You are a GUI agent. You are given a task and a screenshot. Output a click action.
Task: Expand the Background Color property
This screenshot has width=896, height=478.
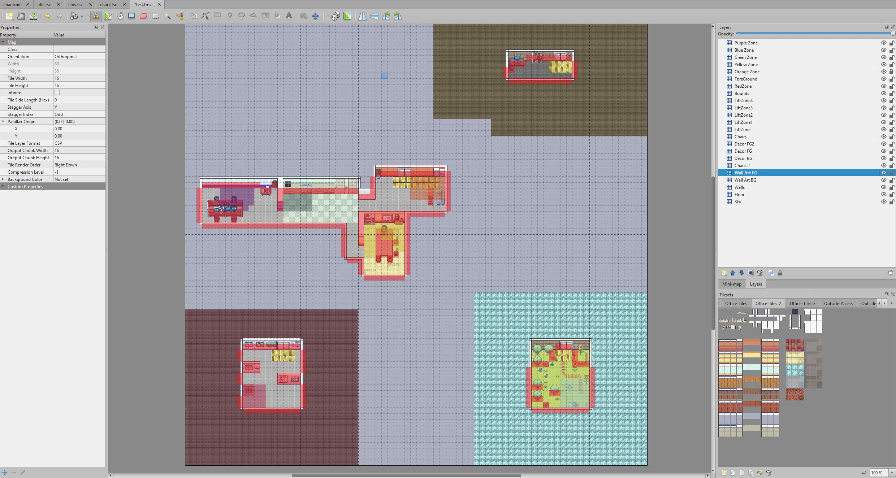(3, 179)
